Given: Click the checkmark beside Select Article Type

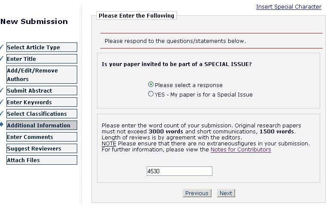Looking at the screenshot, I should point(2,47).
